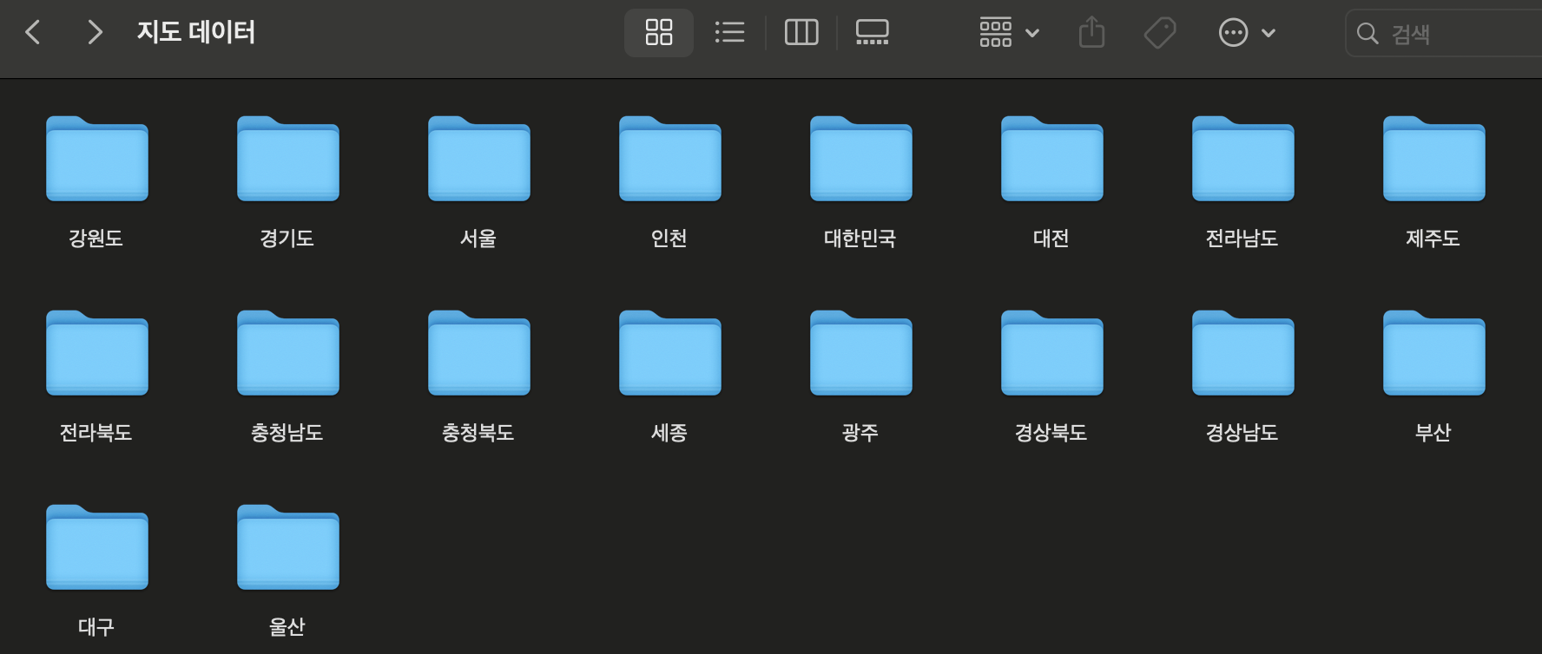The height and width of the screenshot is (654, 1542).
Task: Select the 경상북도 folder icon
Action: [x=1052, y=353]
